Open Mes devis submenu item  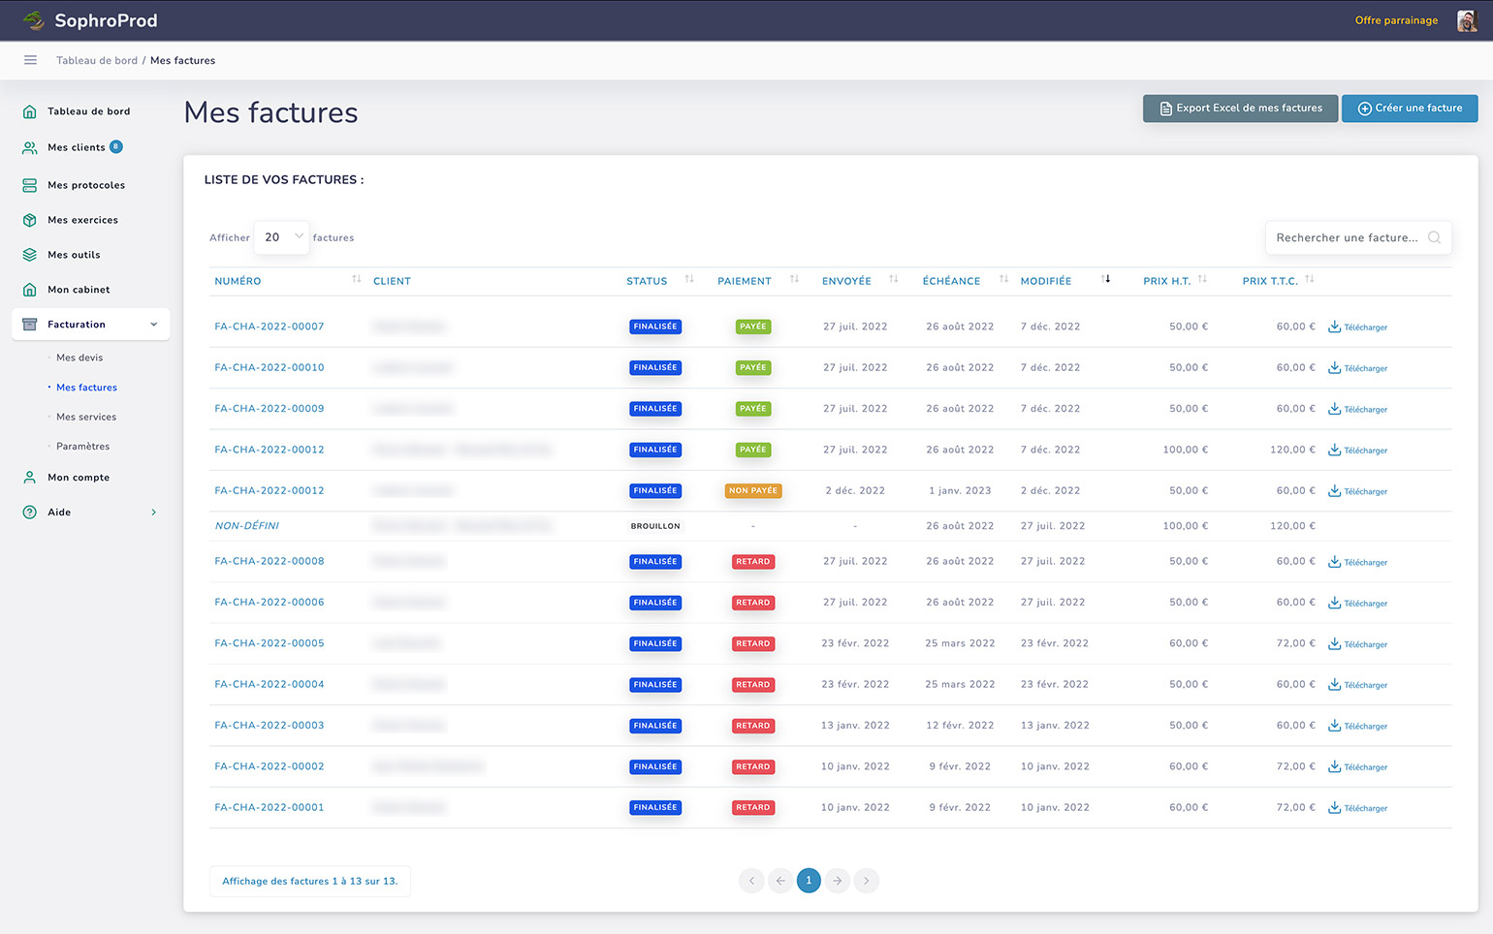[79, 358]
